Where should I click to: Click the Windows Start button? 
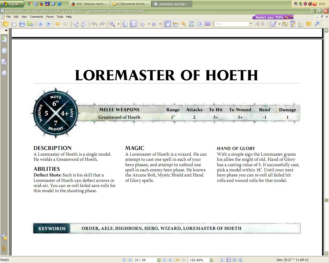coord(12,4)
